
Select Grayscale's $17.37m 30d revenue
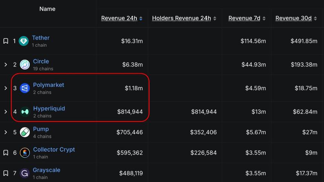306,173
